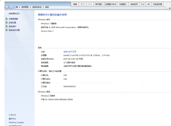Click the Windows 已激活 activation status

coord(48,96)
